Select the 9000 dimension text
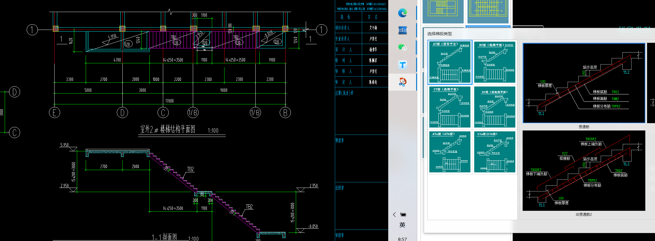 pyautogui.click(x=224, y=90)
